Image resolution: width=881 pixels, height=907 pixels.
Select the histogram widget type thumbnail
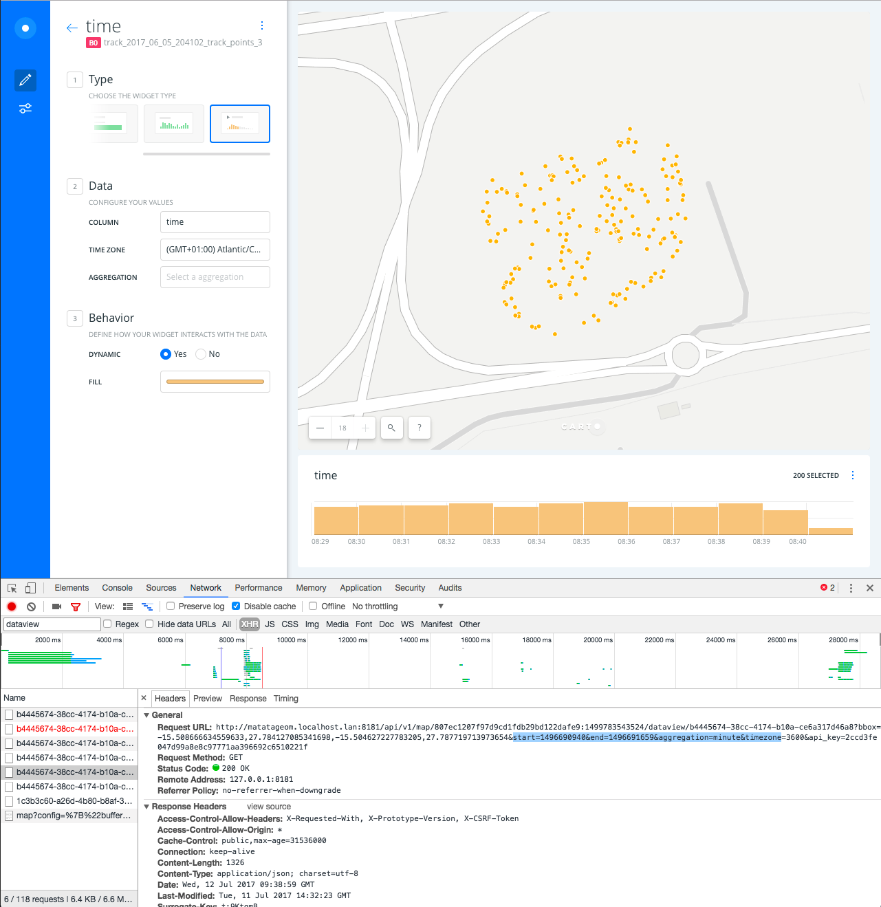(x=174, y=124)
